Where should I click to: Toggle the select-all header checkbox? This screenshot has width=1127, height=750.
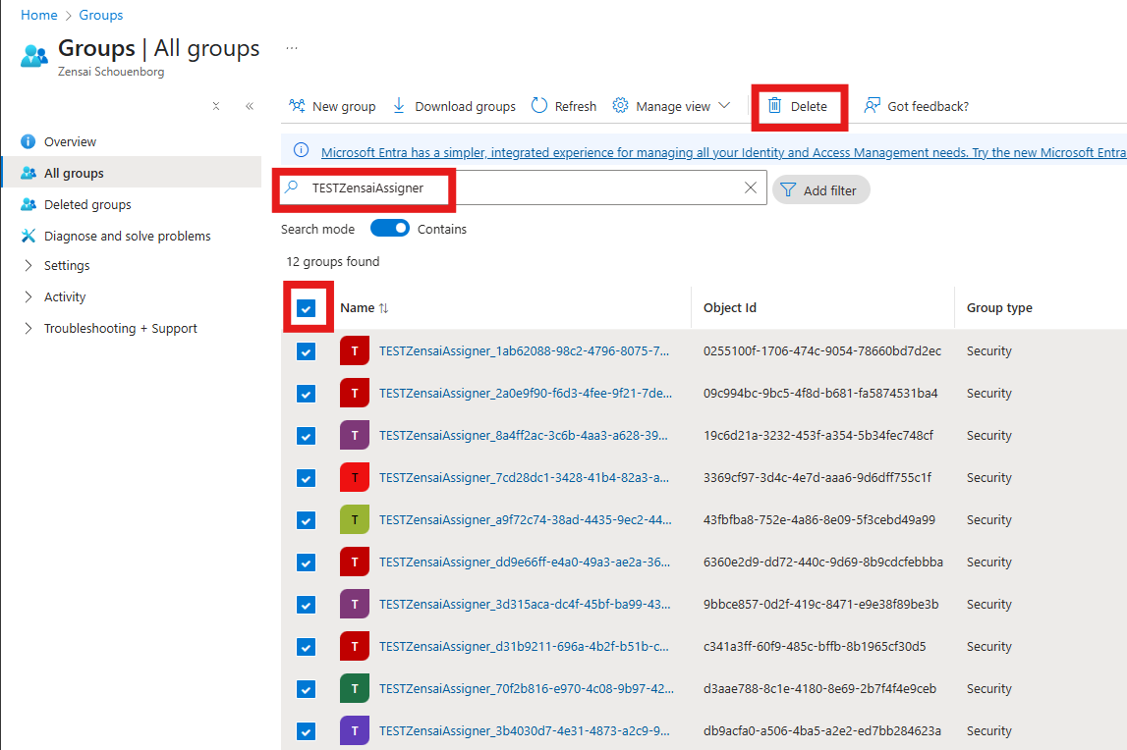pyautogui.click(x=307, y=309)
